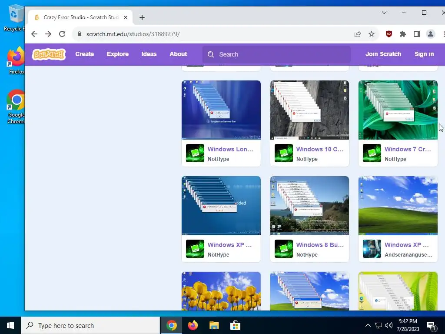Open the green leaf error project thumbnail
Viewport: 445px width, 334px height.
tap(398, 291)
